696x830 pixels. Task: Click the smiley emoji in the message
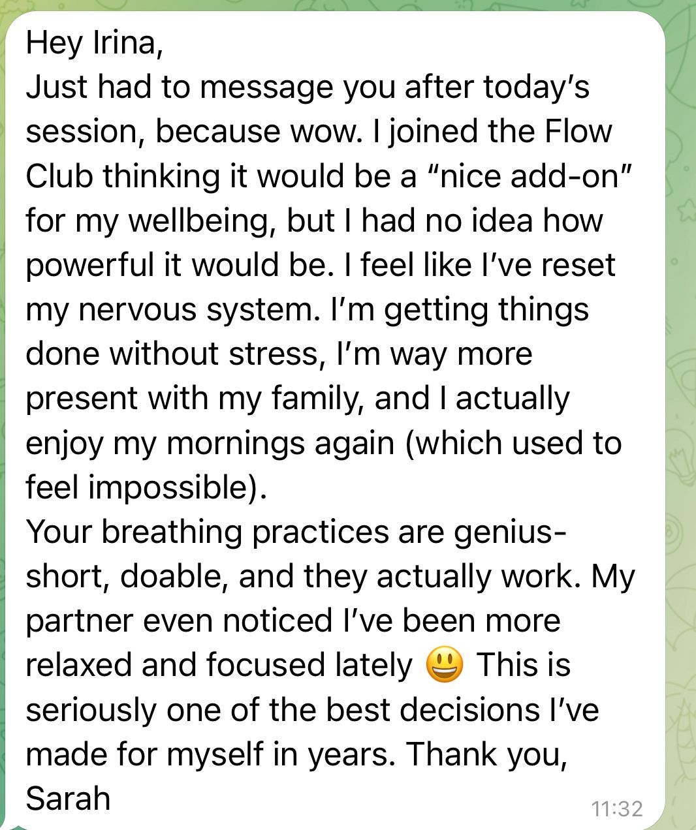point(445,666)
